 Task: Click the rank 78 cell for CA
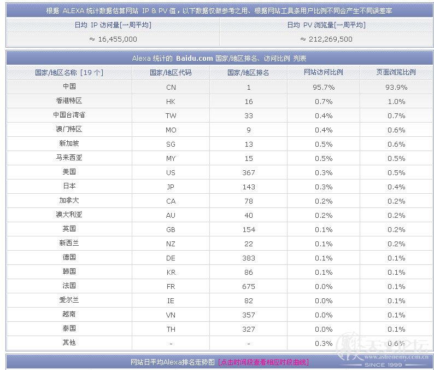(249, 201)
